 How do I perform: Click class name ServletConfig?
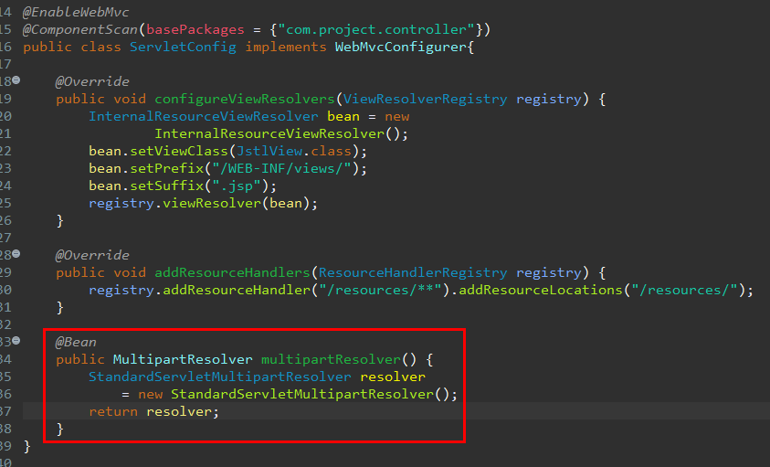(183, 48)
